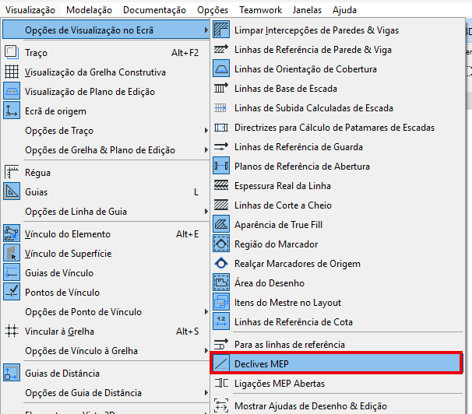The width and height of the screenshot is (472, 414).
Task: Toggle Guias de Vínculo
Action: tap(105, 272)
